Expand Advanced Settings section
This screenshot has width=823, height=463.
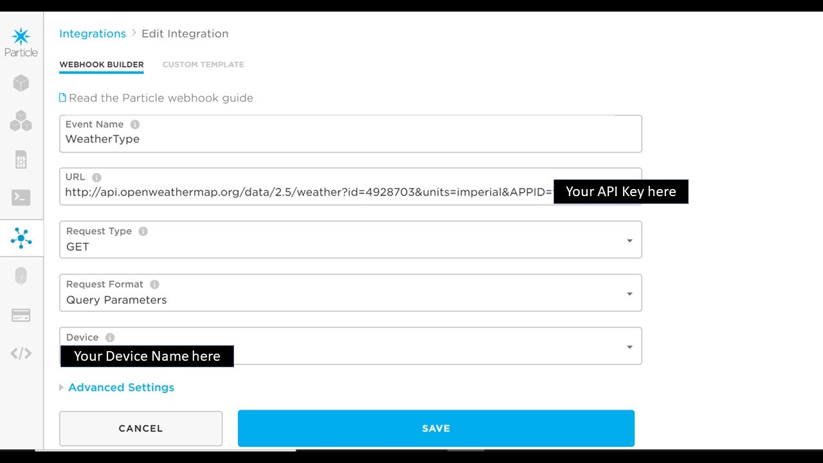[x=116, y=387]
